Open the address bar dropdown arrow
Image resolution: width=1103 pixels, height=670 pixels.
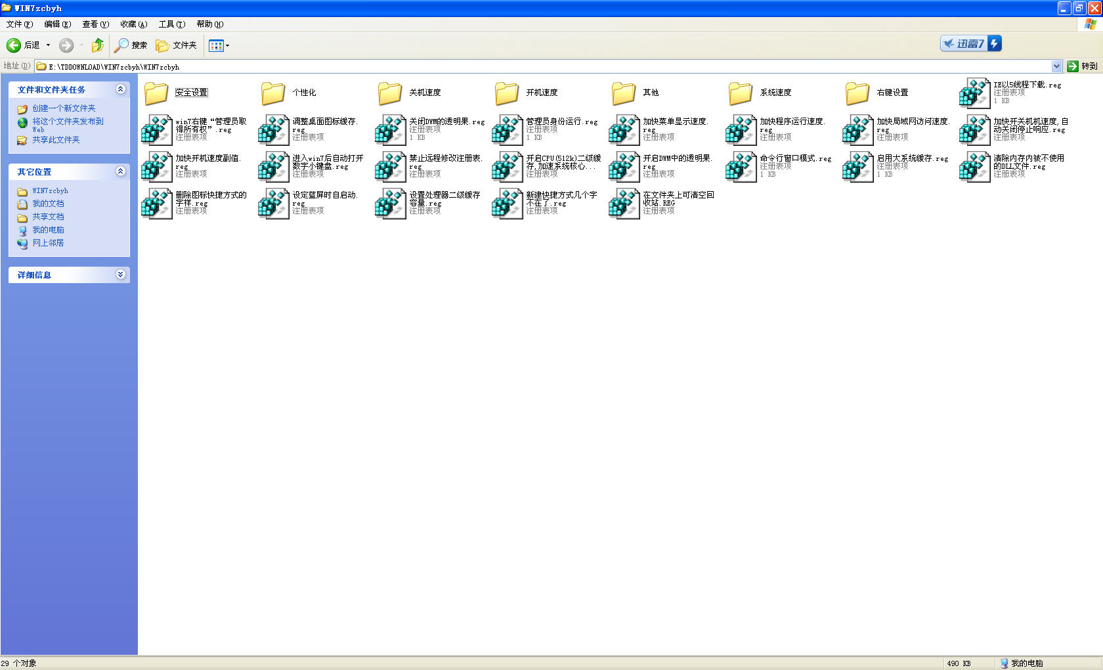1056,66
